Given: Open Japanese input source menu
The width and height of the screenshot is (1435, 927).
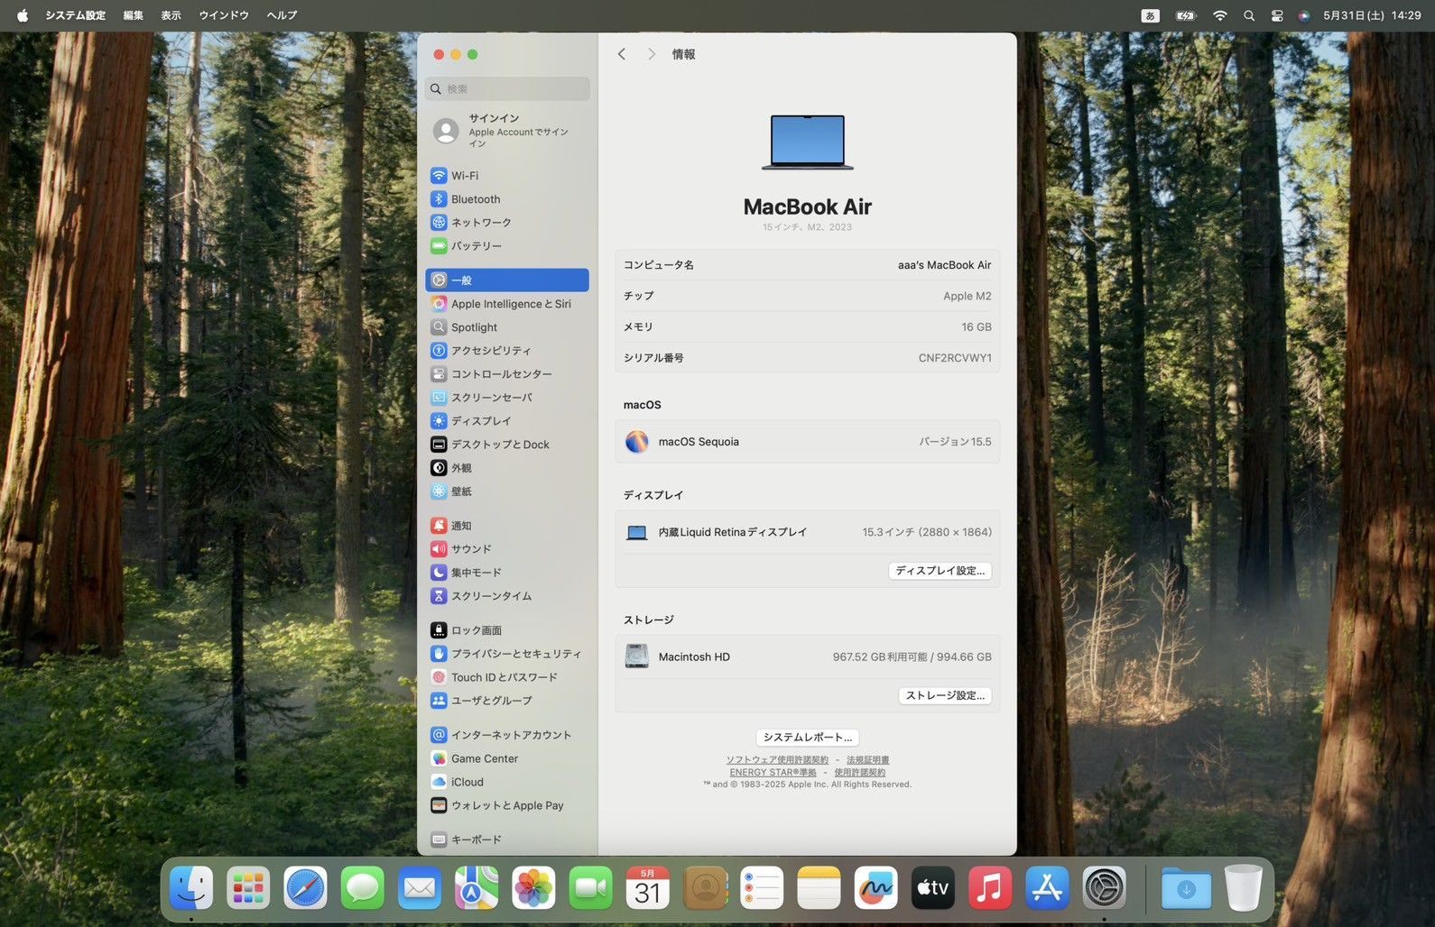Looking at the screenshot, I should point(1150,15).
